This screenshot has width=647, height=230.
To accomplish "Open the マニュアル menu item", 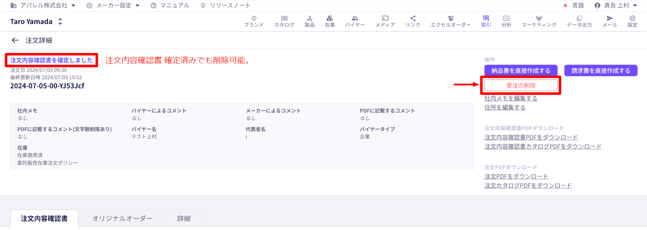I will pos(170,5).
